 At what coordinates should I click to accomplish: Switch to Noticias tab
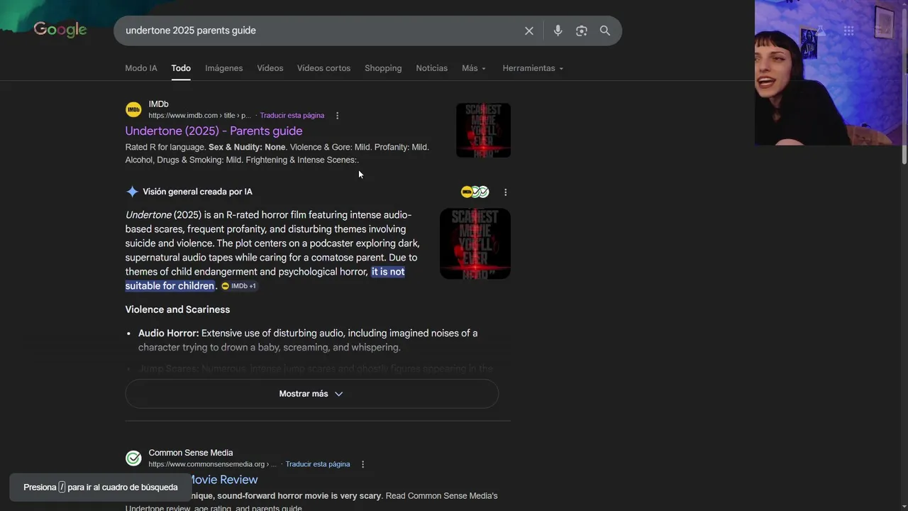[431, 68]
